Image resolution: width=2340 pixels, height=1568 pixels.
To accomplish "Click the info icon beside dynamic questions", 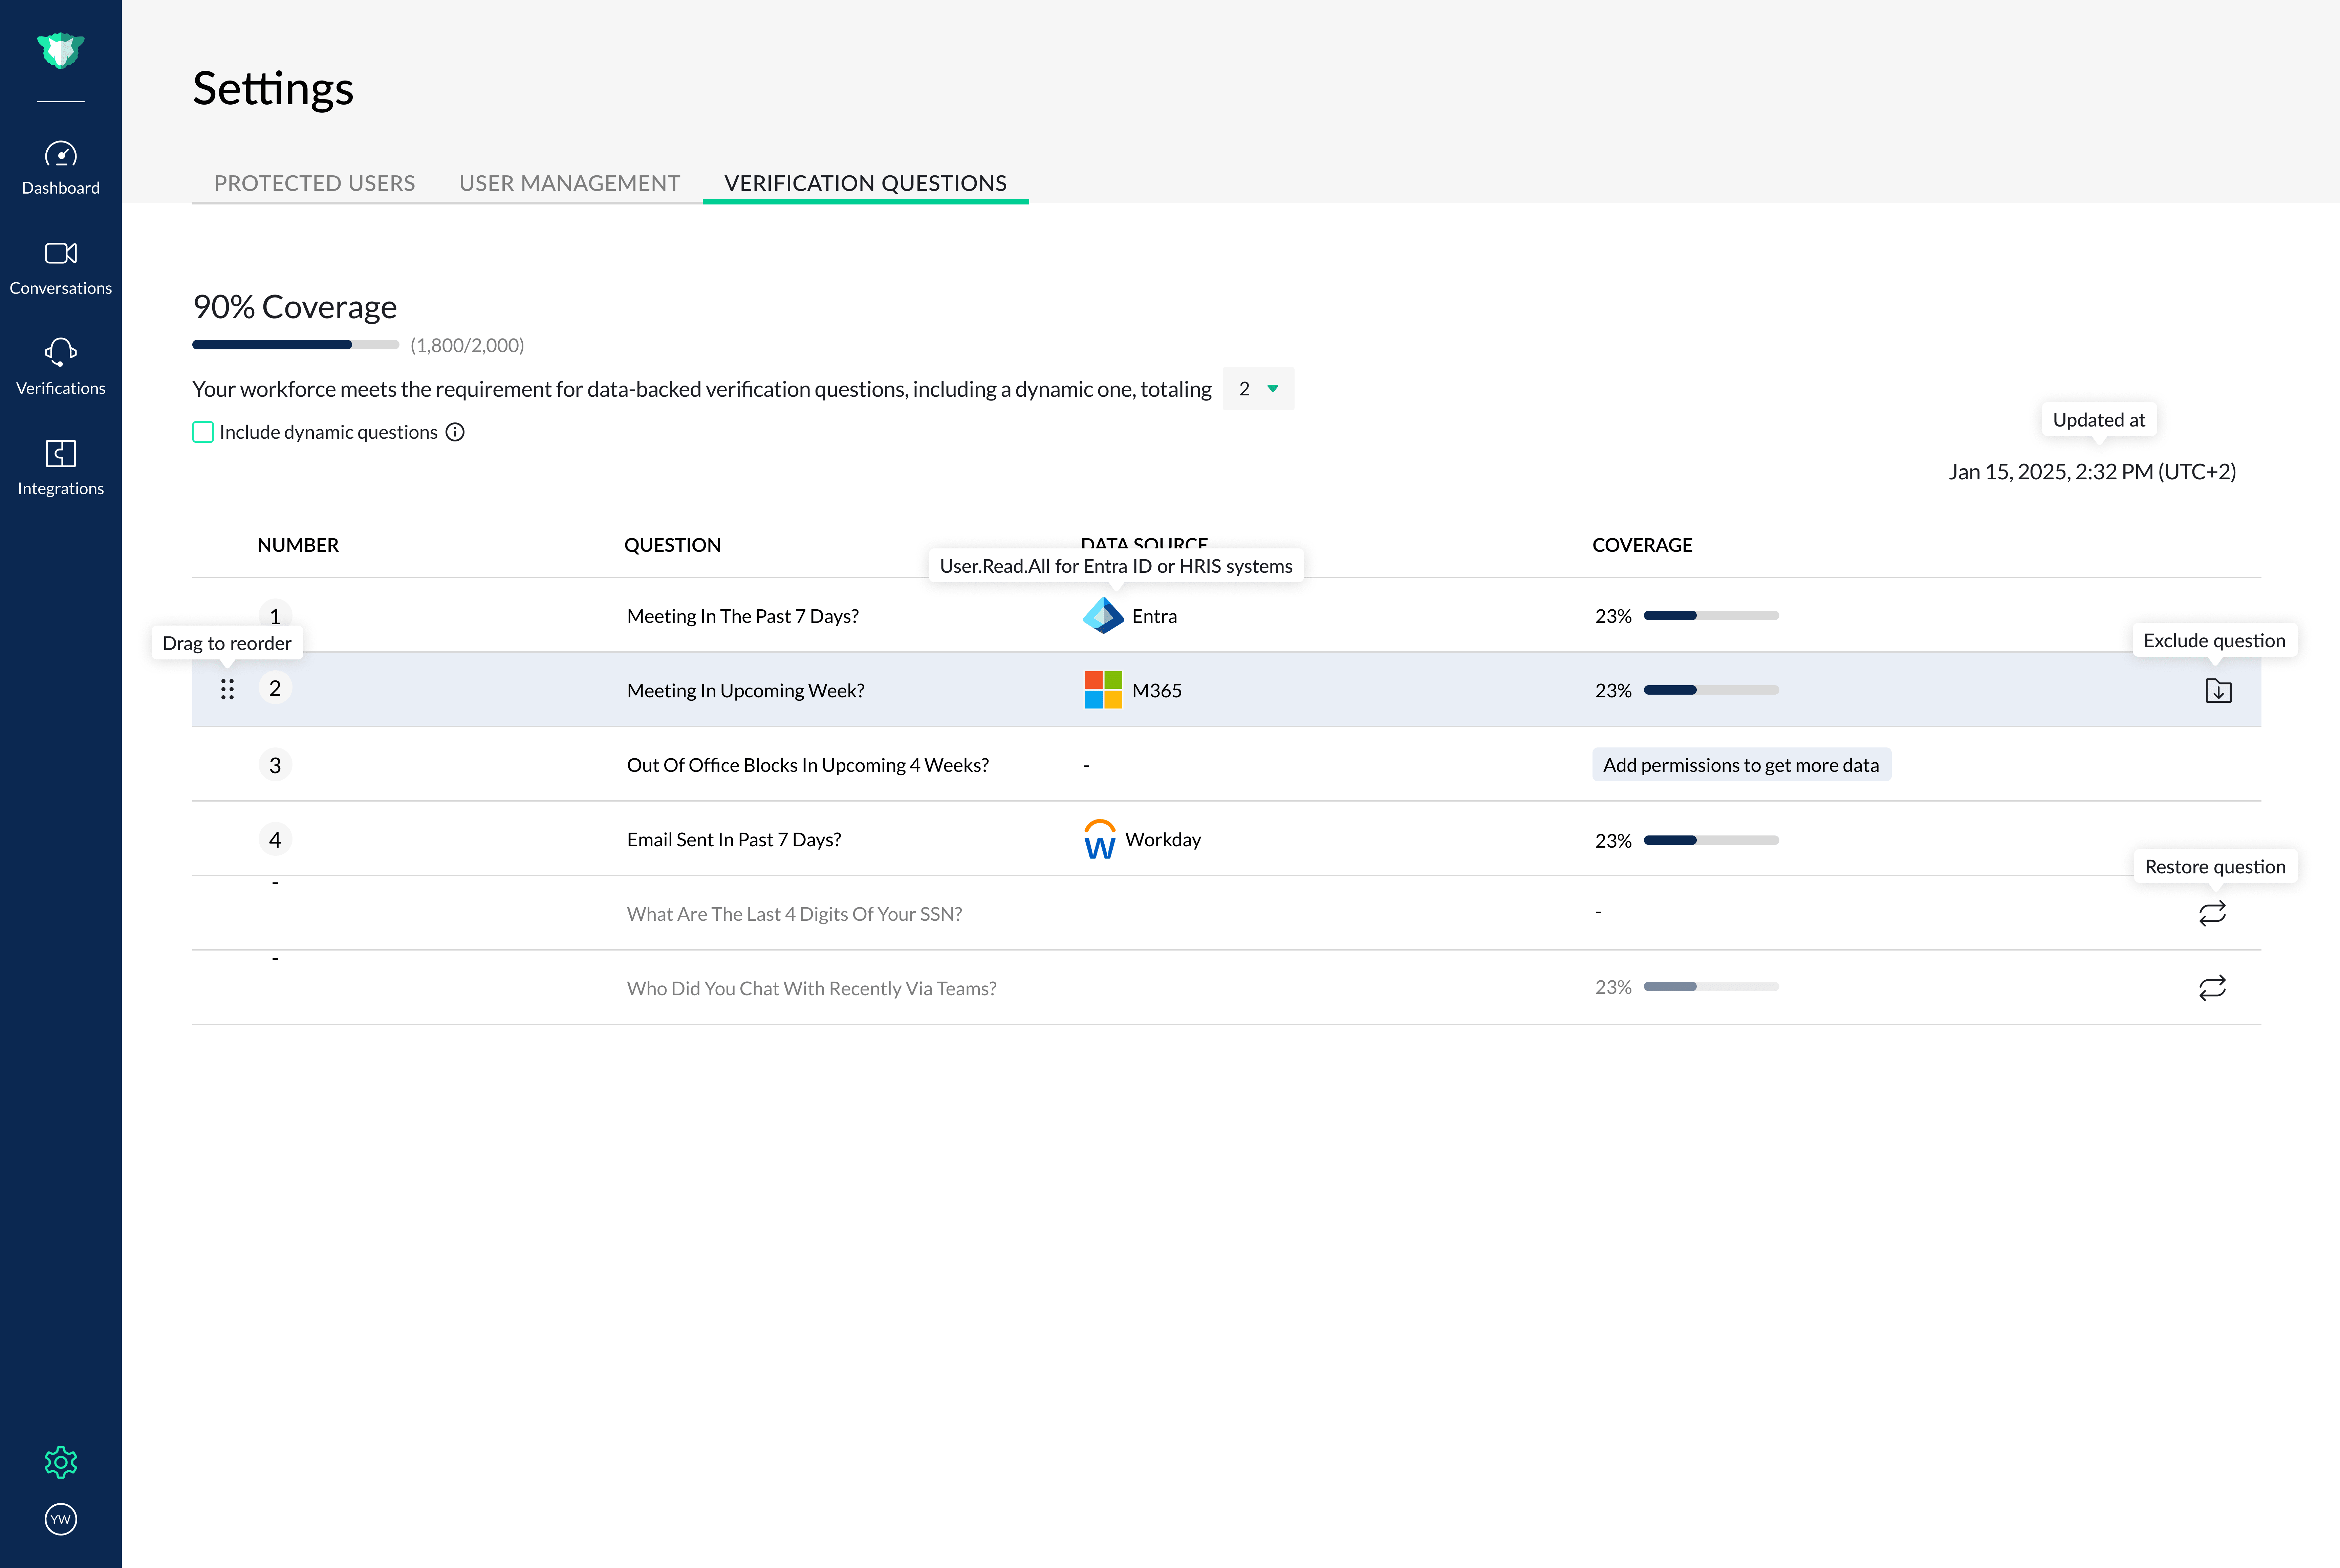I will [x=455, y=432].
